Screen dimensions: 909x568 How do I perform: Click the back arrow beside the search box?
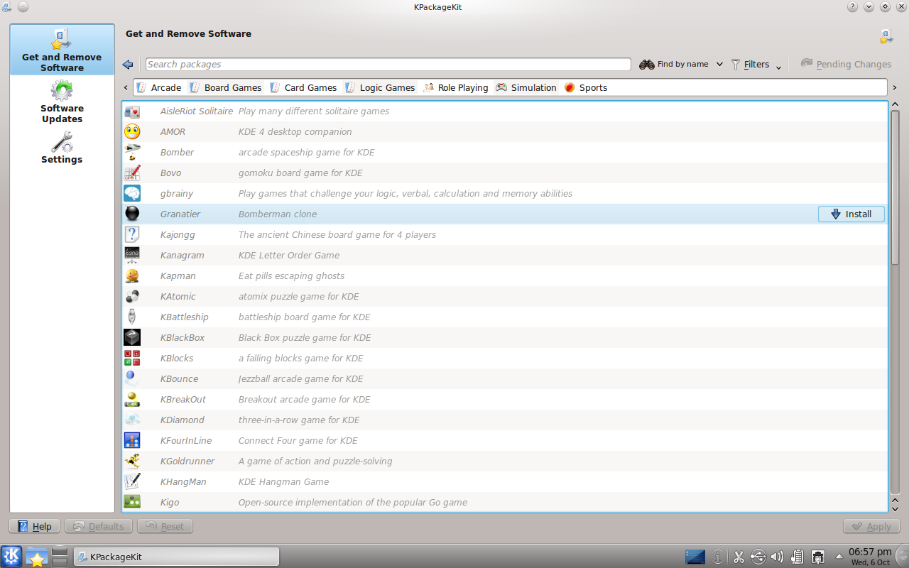pyautogui.click(x=128, y=65)
